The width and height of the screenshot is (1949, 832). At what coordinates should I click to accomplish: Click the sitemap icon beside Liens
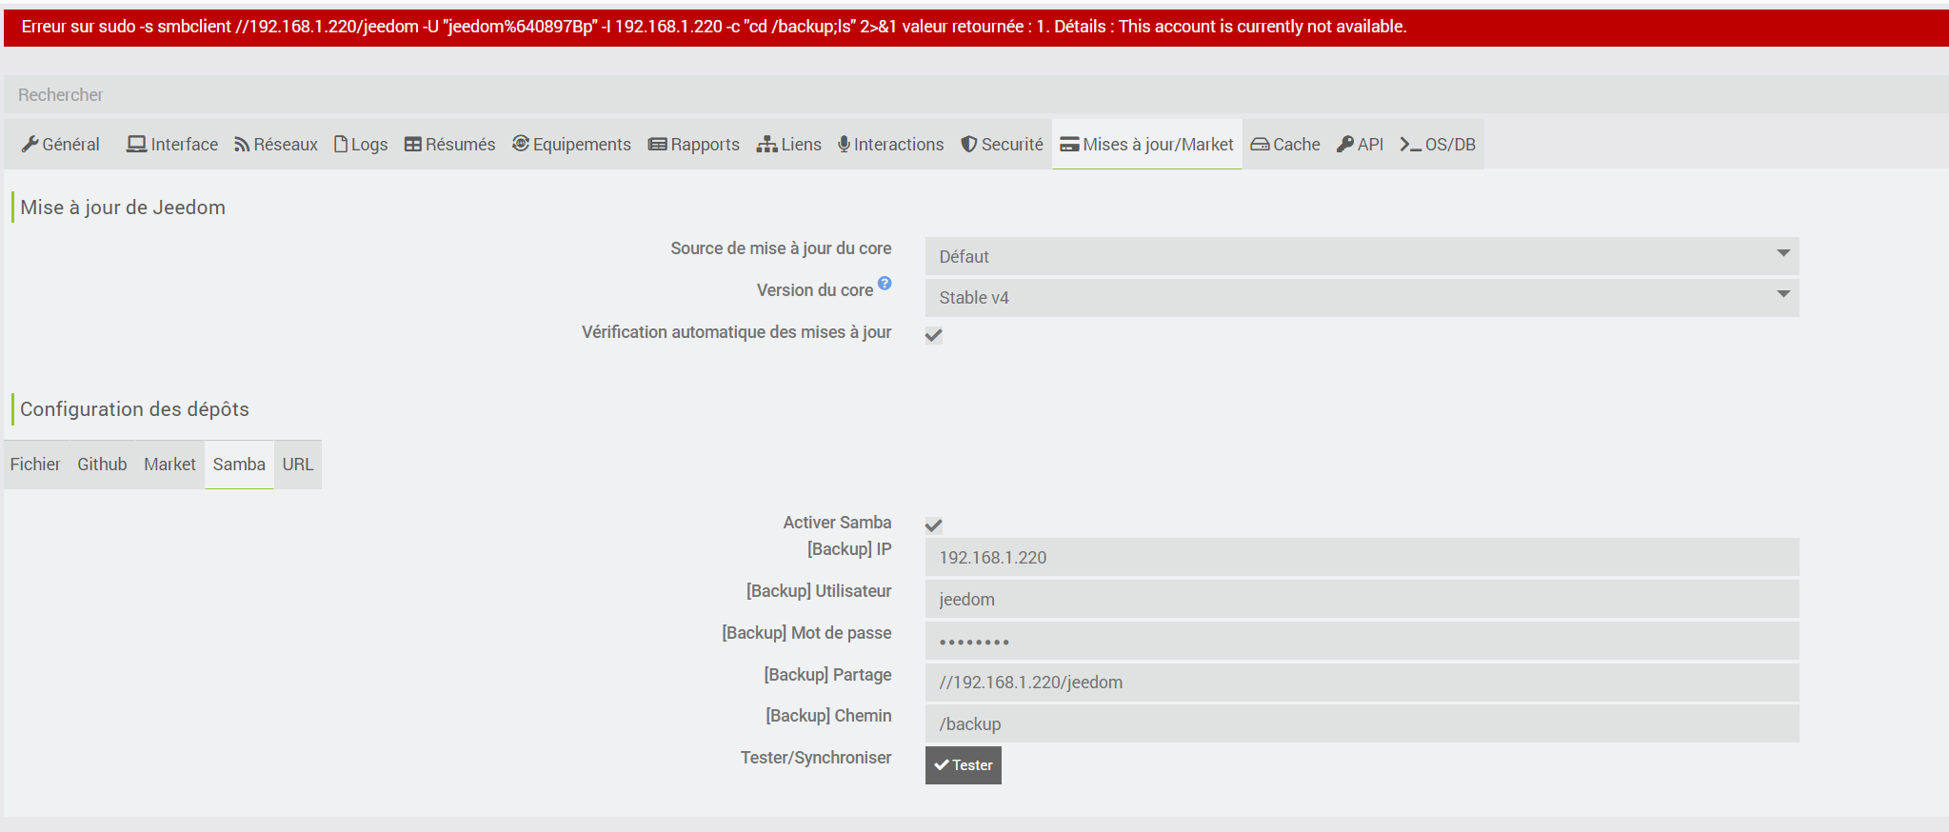tap(767, 144)
